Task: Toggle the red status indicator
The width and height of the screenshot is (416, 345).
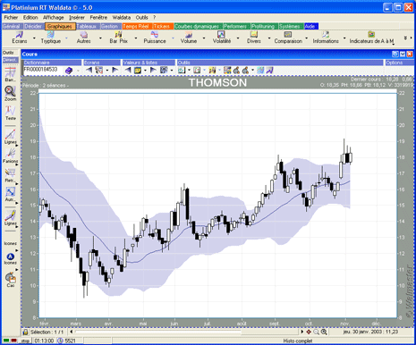Action: click(x=13, y=341)
